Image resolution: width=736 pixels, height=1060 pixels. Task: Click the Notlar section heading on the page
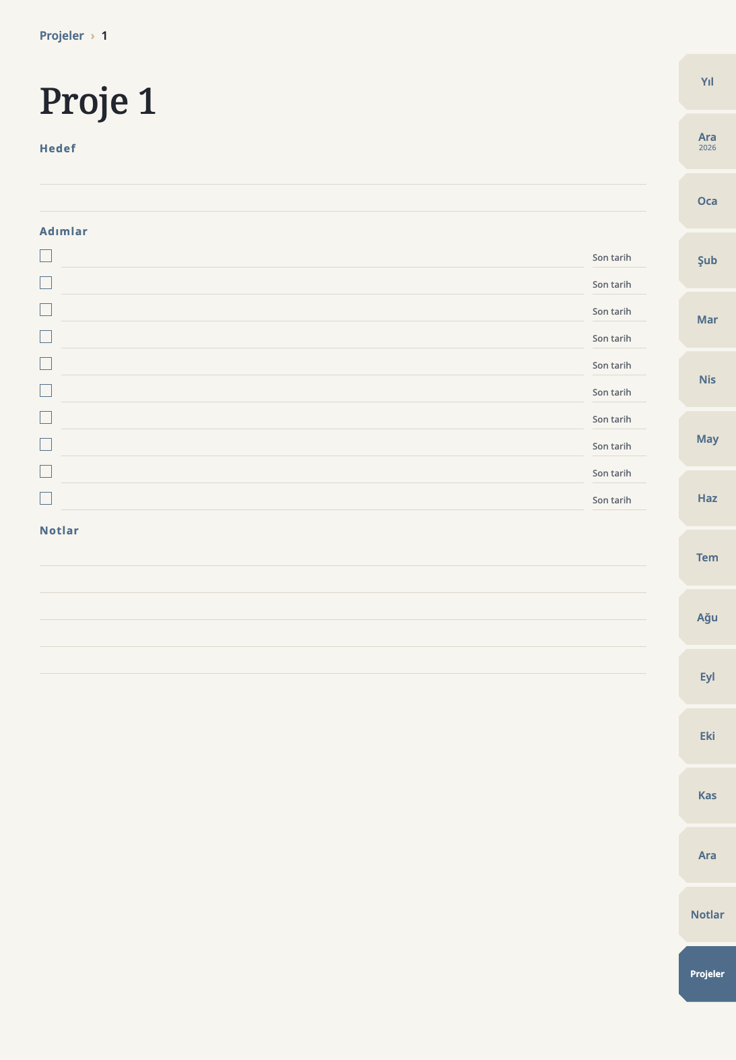point(59,530)
